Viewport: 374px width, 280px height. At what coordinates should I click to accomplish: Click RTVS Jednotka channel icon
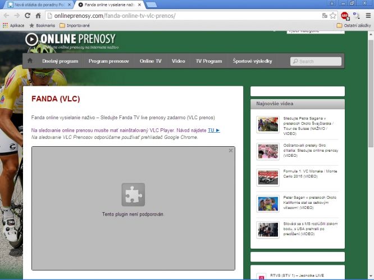tap(262, 277)
